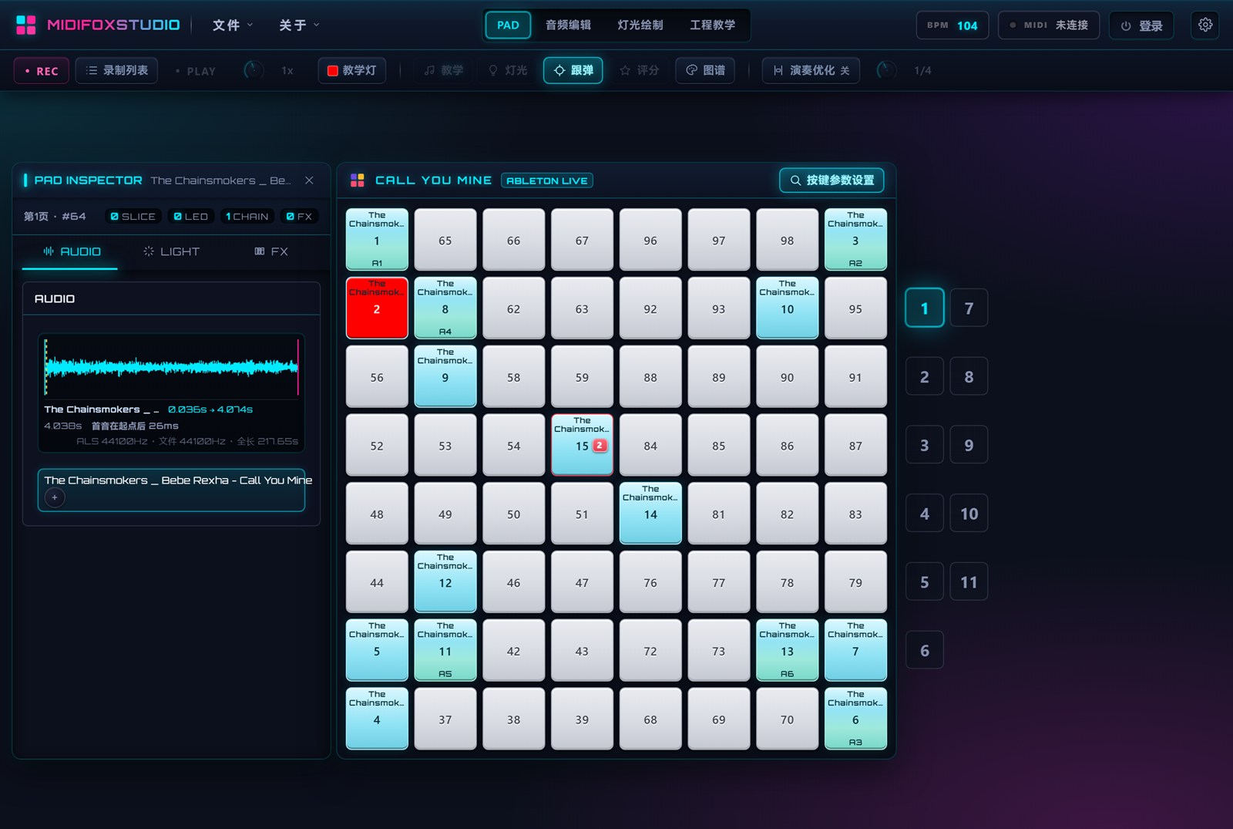Viewport: 1233px width, 829px height.
Task: Click the ABLETON LIVE tag
Action: point(547,180)
